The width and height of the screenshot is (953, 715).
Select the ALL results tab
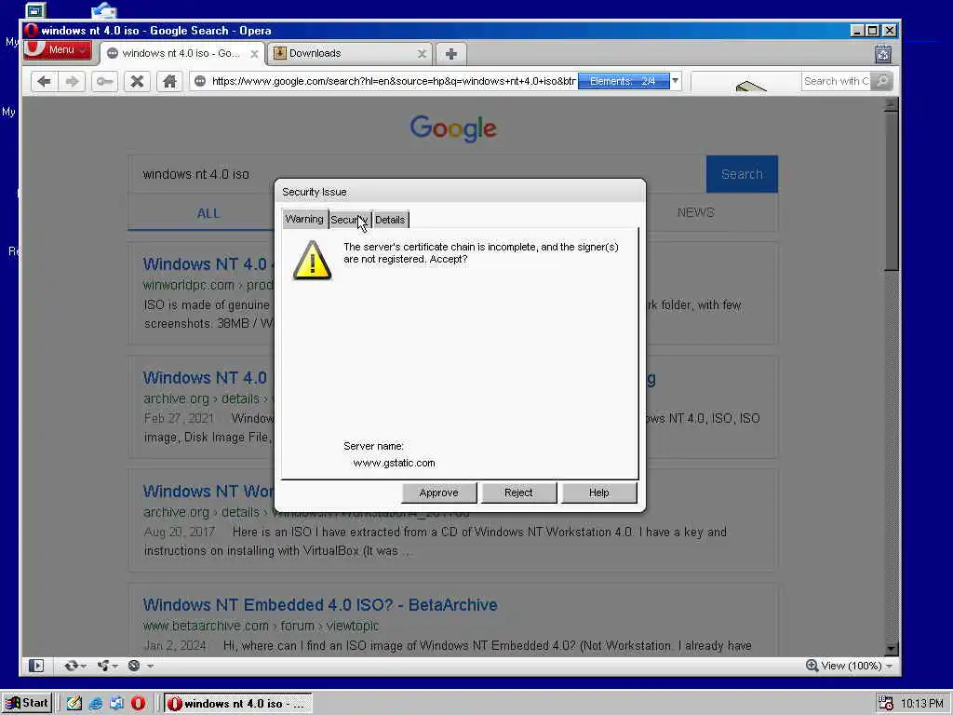(208, 213)
